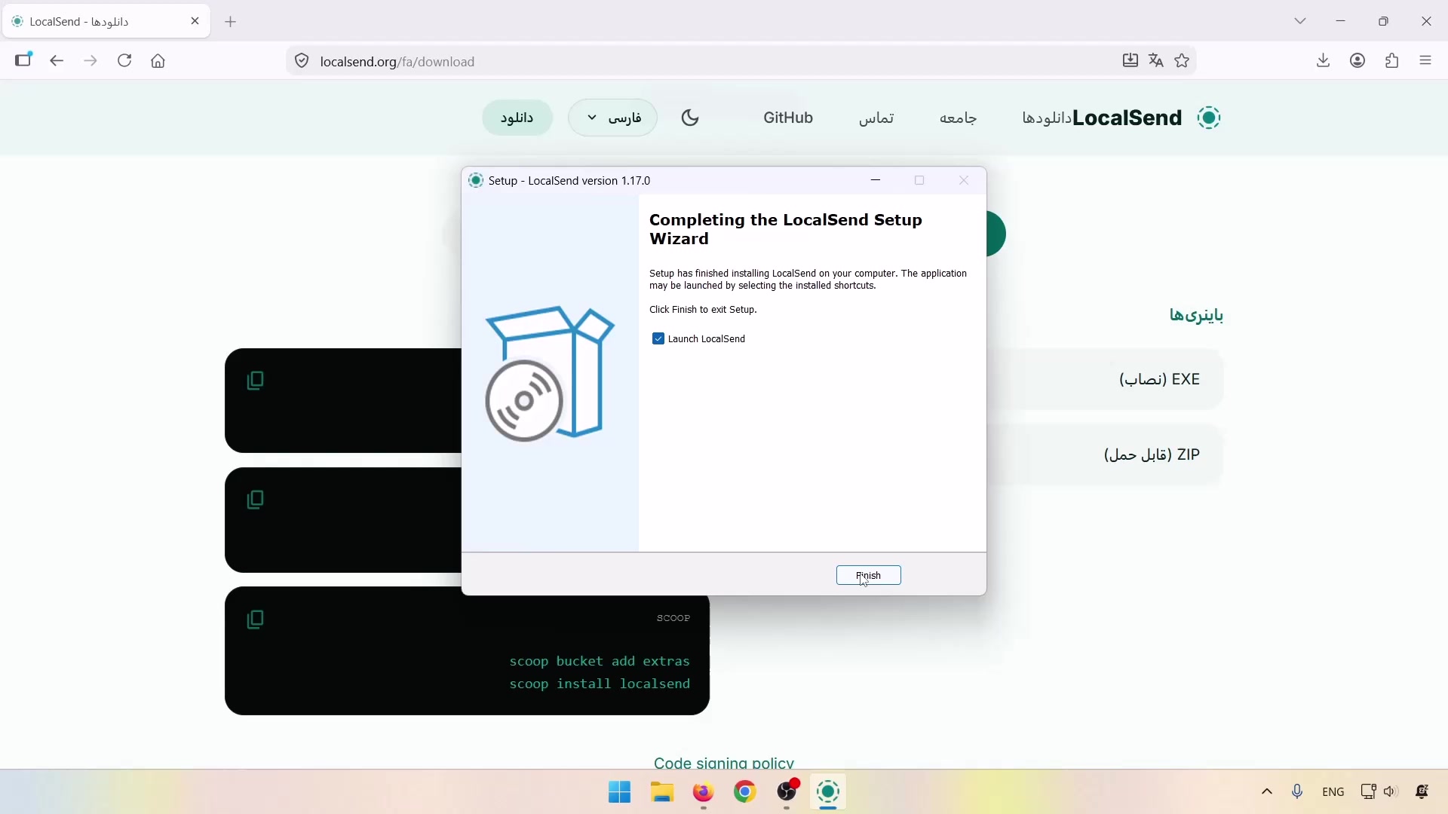
Task: Click the باینری‌ها section heading
Action: (x=1196, y=315)
